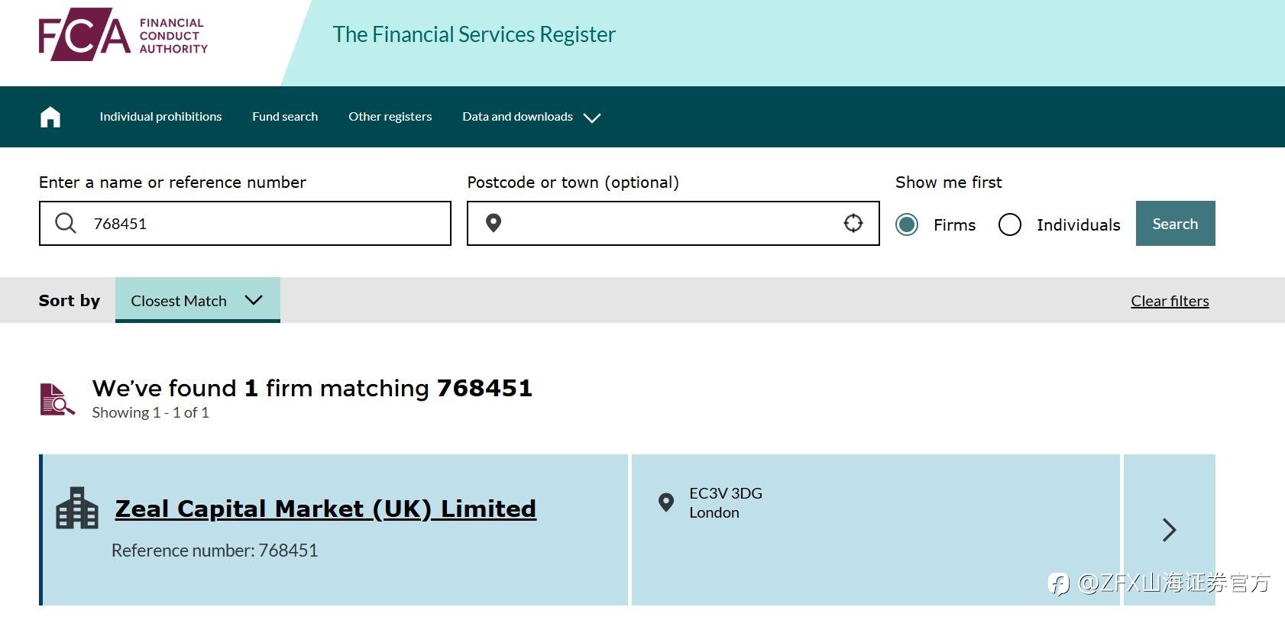
Task: Select the Individuals radio button
Action: click(x=1010, y=224)
